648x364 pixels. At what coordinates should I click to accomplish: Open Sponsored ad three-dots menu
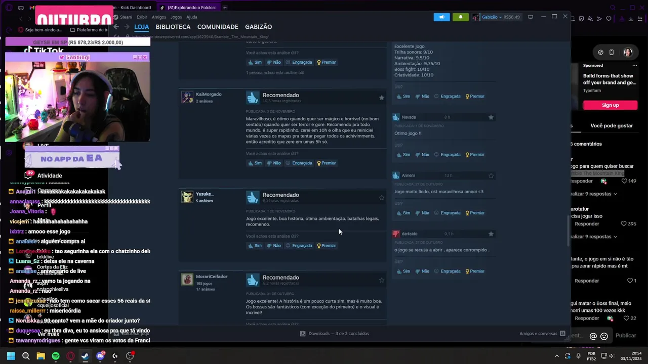click(x=634, y=66)
